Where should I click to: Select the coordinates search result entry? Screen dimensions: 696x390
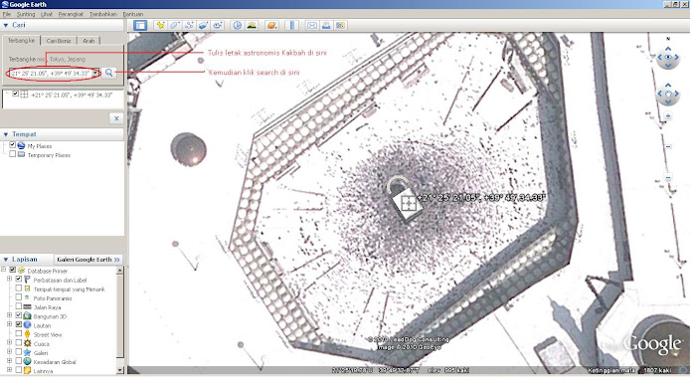point(72,95)
